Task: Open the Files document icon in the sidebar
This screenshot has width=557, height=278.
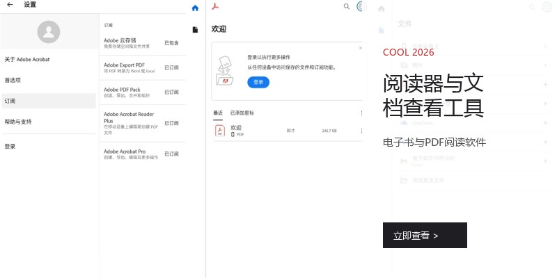Action: [195, 29]
